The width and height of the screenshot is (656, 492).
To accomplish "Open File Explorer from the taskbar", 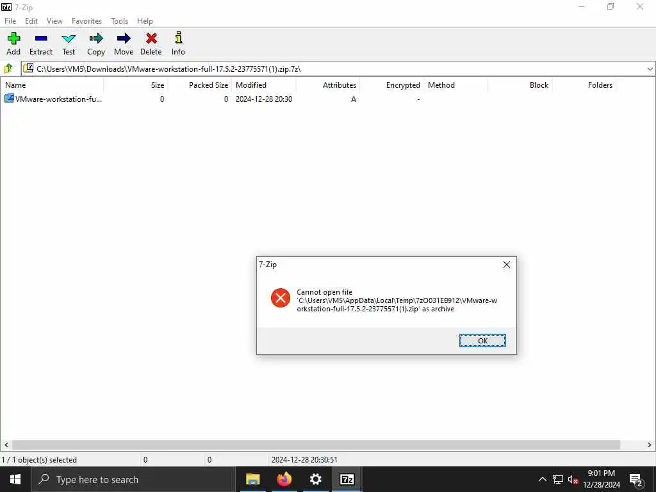I will click(x=252, y=479).
